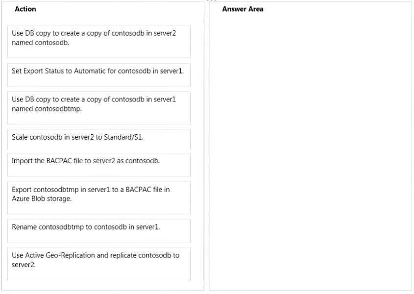Viewport: 414px width, 294px height.
Task: Select 'Export contosodbtmp to a BACPAC file' action
Action: [99, 197]
